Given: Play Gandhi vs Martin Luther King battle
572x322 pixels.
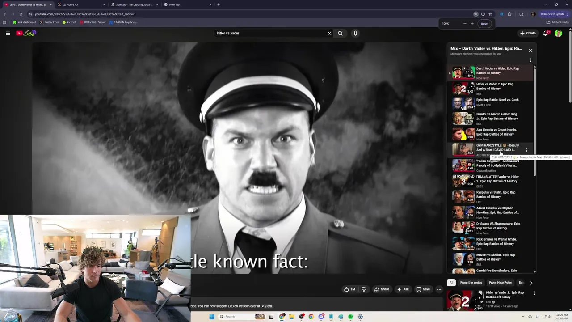Looking at the screenshot, I should pos(491,119).
